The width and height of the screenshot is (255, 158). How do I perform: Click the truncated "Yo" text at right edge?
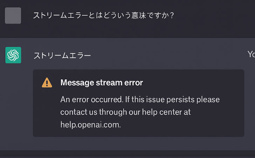pyautogui.click(x=251, y=54)
